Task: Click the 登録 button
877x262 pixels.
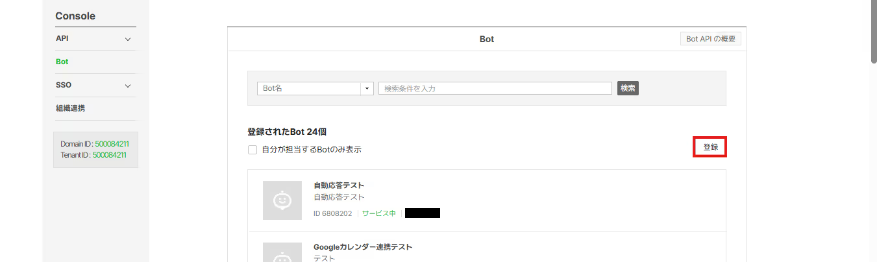Action: (710, 147)
